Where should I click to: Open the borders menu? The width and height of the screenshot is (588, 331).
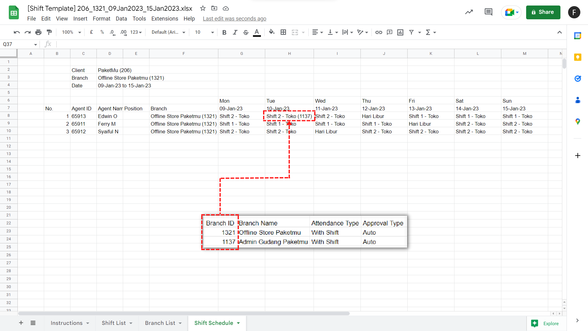point(283,32)
